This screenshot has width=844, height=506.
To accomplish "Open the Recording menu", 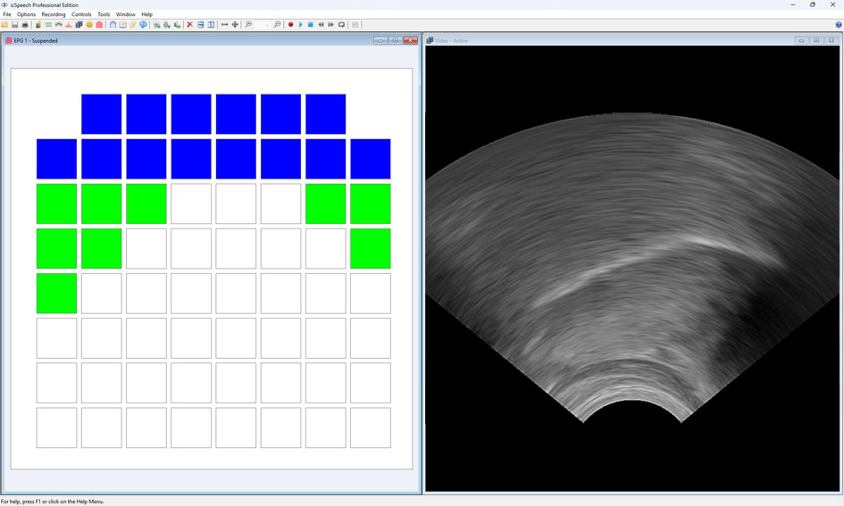I will (54, 14).
